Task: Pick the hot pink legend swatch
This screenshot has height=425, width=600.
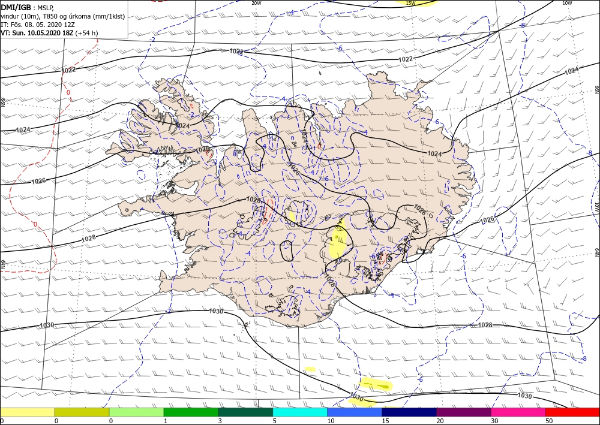Action: click(x=518, y=412)
